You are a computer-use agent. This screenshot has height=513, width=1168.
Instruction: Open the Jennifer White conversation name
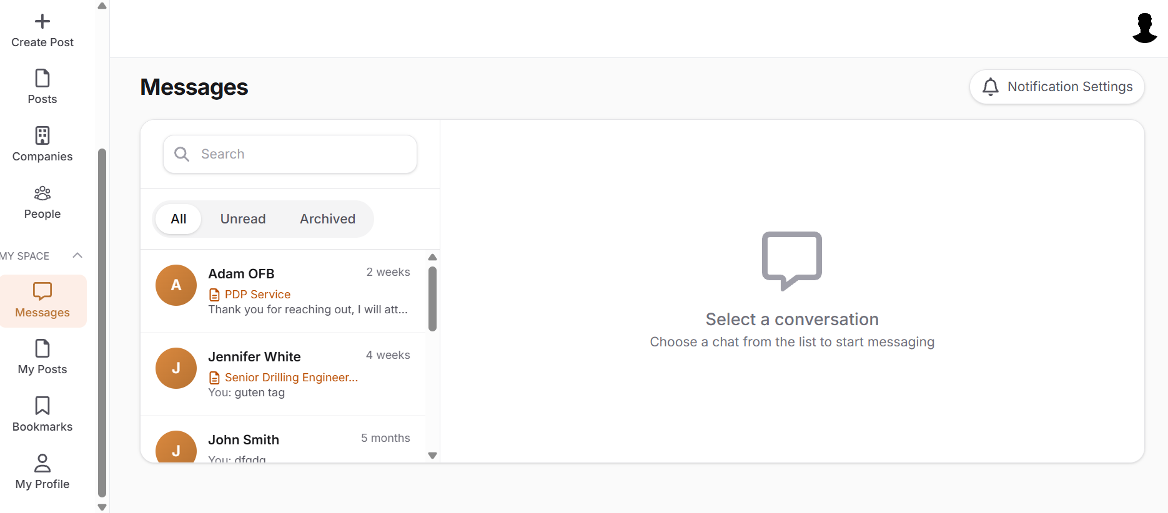pyautogui.click(x=254, y=357)
